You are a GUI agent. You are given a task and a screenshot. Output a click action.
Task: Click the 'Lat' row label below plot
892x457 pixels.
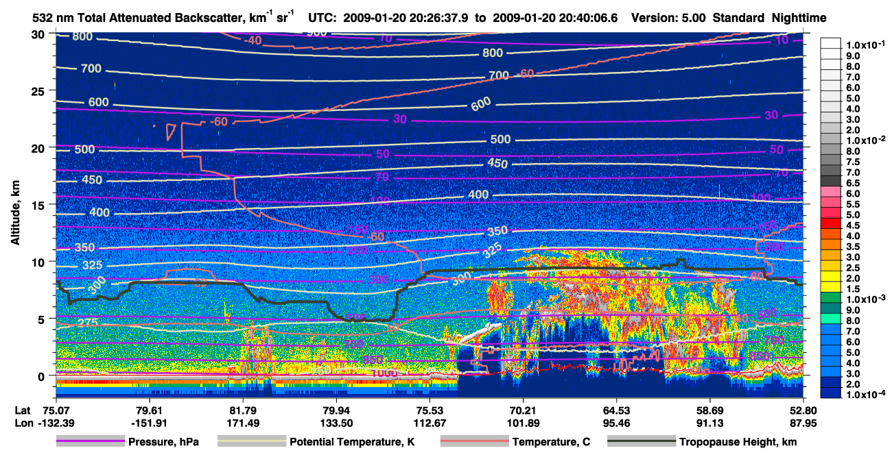pos(22,411)
